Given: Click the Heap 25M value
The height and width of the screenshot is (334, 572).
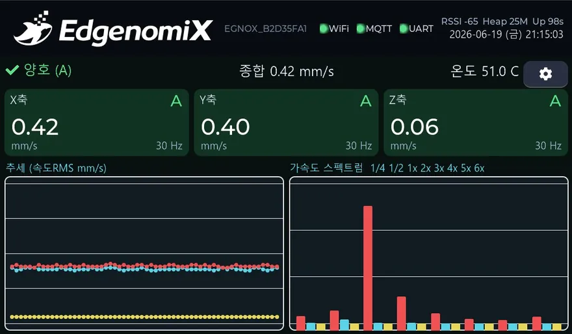Looking at the screenshot, I should coord(505,21).
